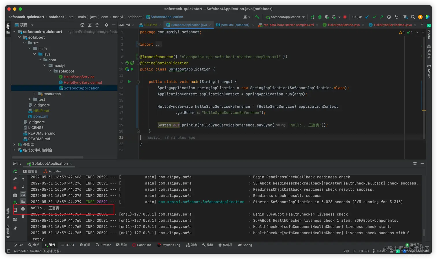Stop the application via the top toolbar stop icon
This screenshot has width=437, height=259.
345,17
